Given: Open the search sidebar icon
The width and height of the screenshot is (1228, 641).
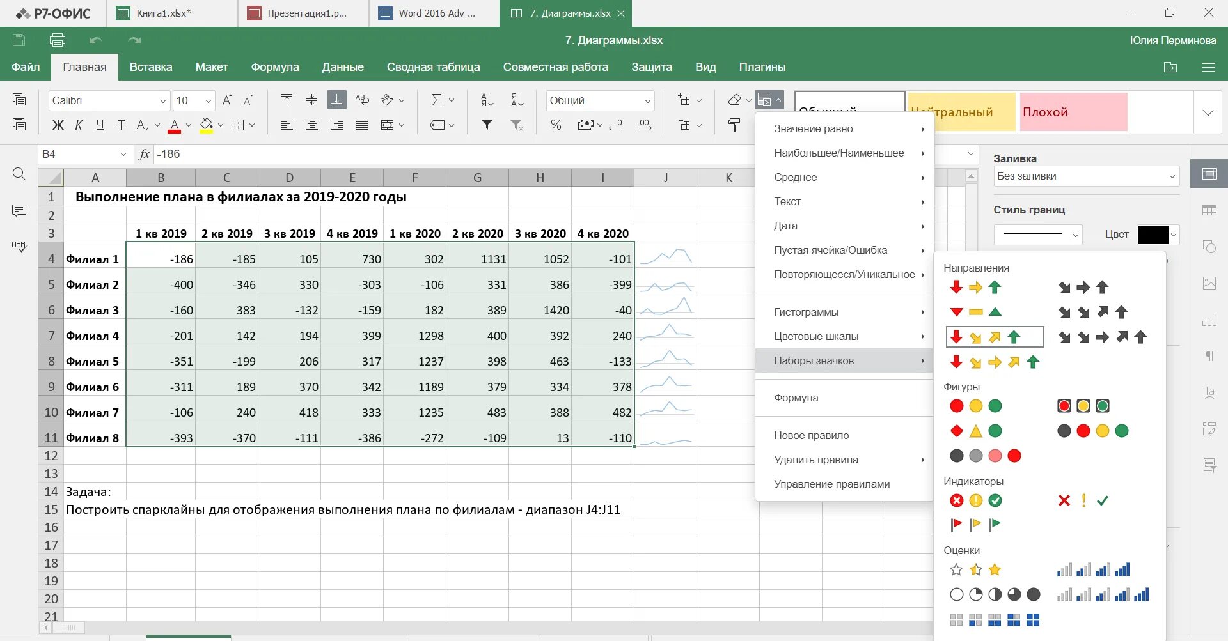Looking at the screenshot, I should click(19, 174).
